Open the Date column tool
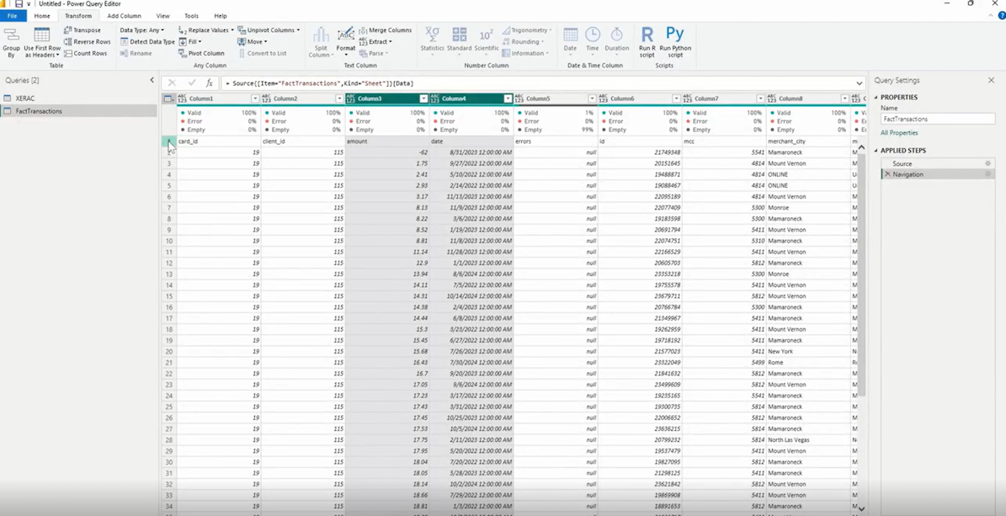Image resolution: width=1006 pixels, height=516 pixels. [x=571, y=39]
